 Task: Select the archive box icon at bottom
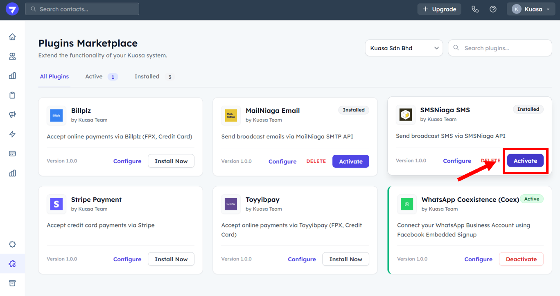point(12,283)
